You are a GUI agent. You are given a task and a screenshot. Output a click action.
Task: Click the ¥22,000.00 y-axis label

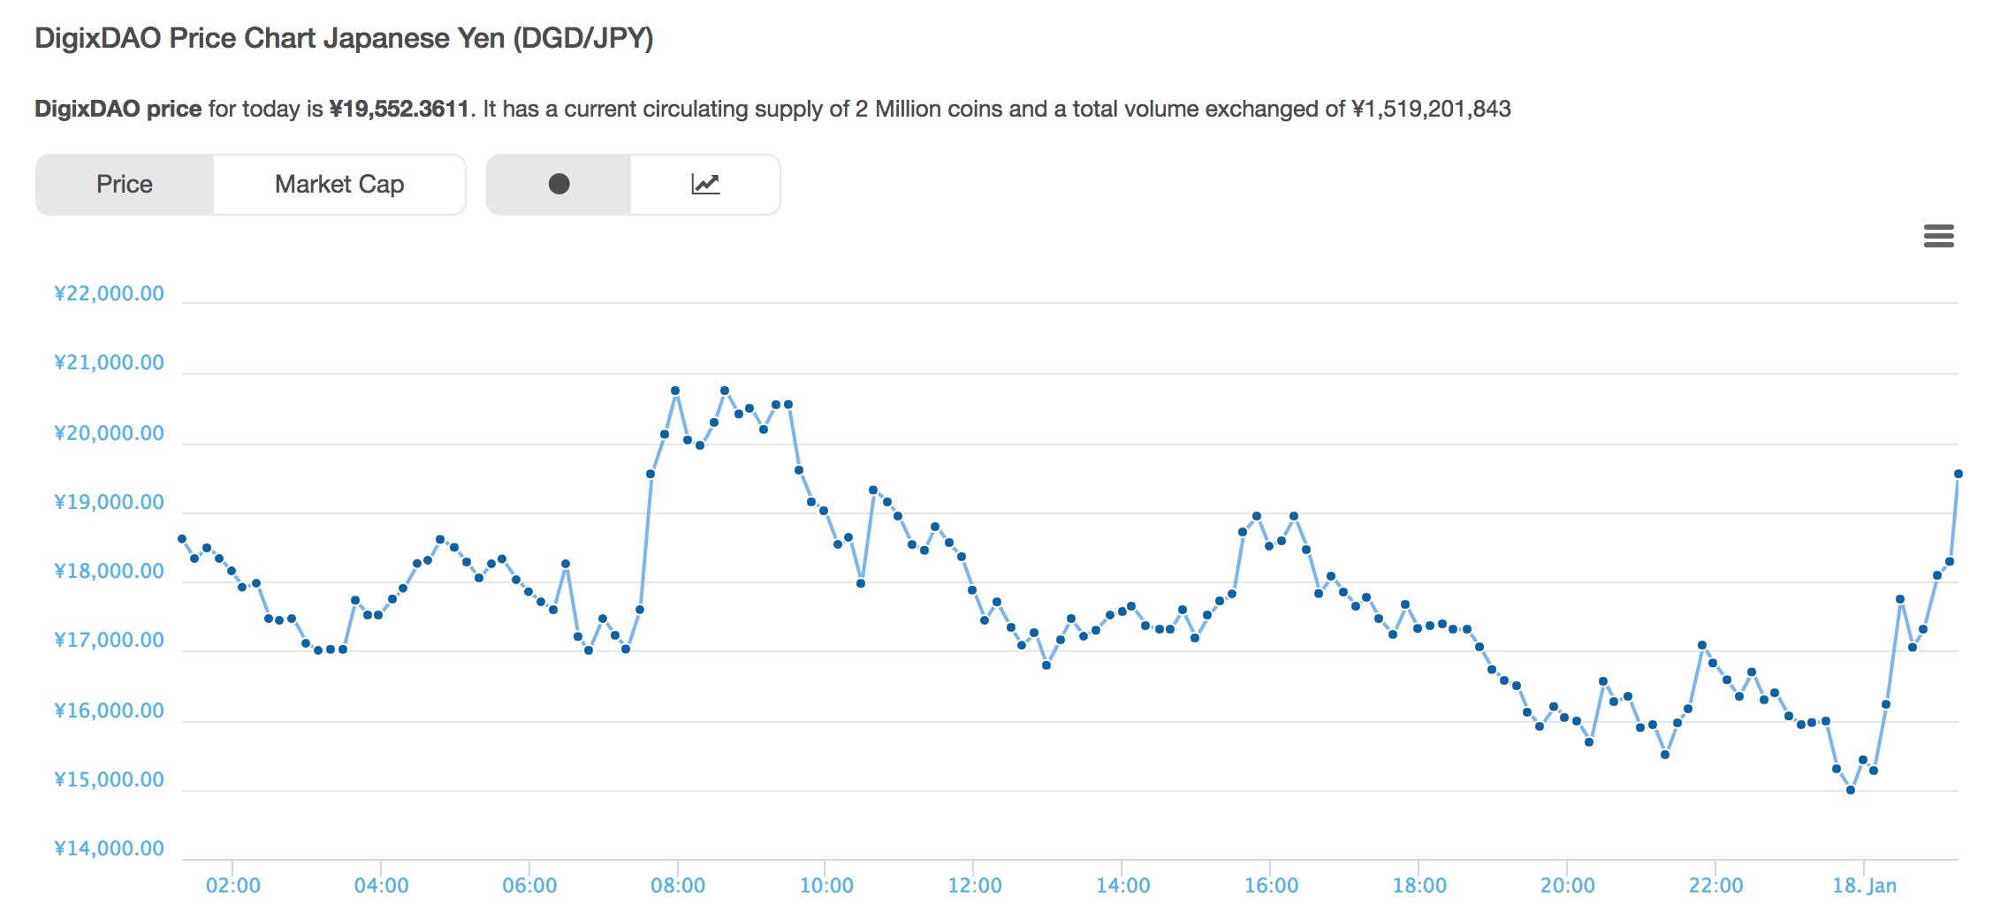point(109,293)
